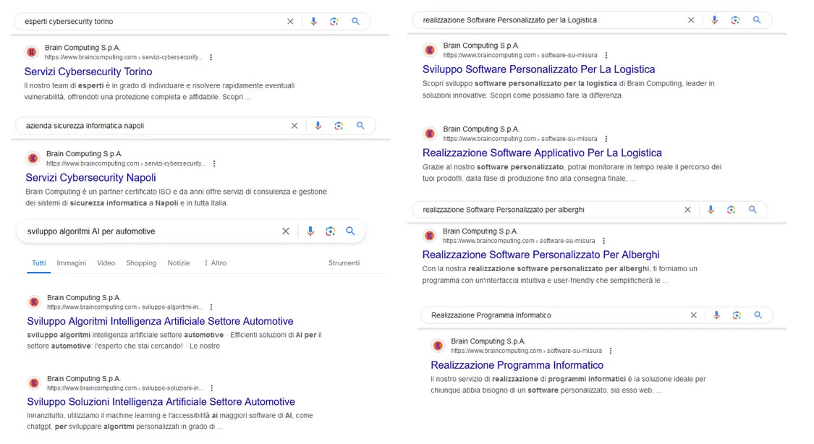The image size is (814, 444).
Task: Switch to the Notizie tab
Action: [x=179, y=263]
